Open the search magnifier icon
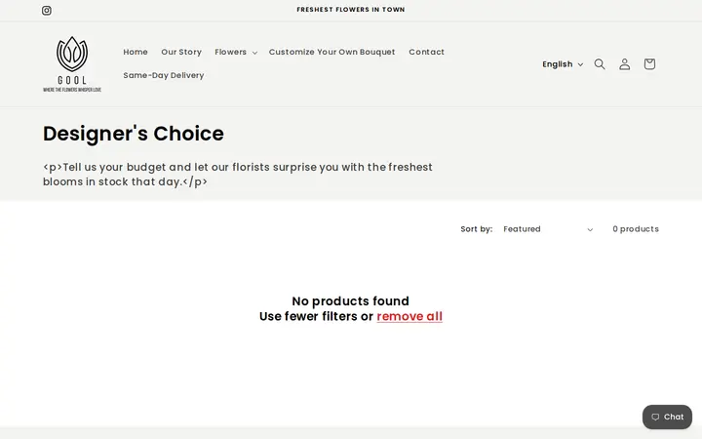The image size is (702, 439). (x=600, y=64)
